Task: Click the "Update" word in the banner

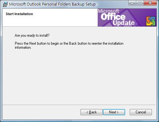Action: [x=124, y=23]
